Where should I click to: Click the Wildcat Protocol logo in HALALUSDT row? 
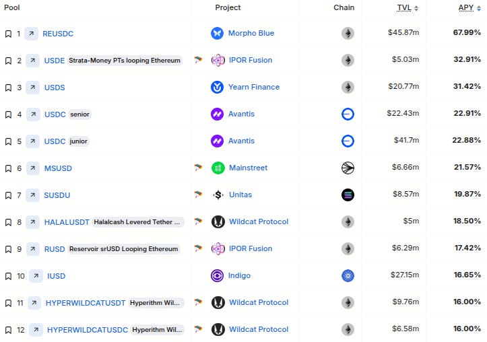tap(218, 222)
